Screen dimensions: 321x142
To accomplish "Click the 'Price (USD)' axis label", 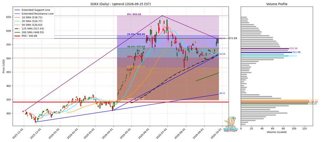I will [x=4, y=66].
